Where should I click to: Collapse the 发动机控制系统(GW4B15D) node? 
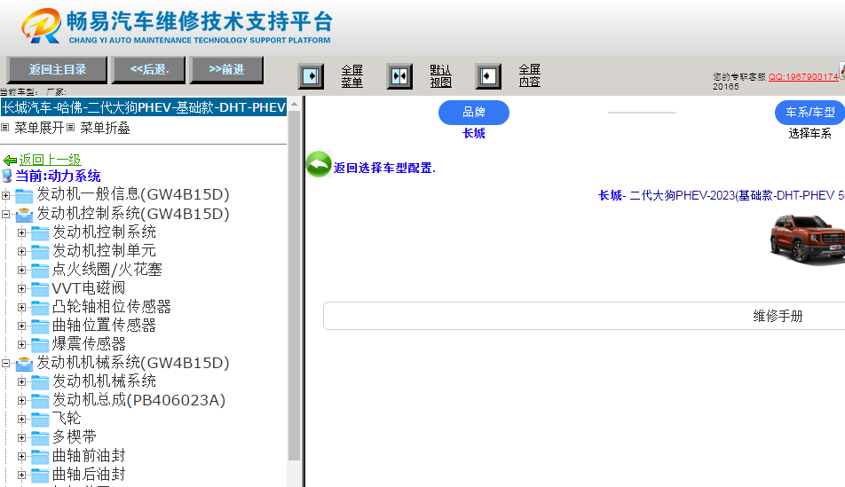click(x=6, y=214)
